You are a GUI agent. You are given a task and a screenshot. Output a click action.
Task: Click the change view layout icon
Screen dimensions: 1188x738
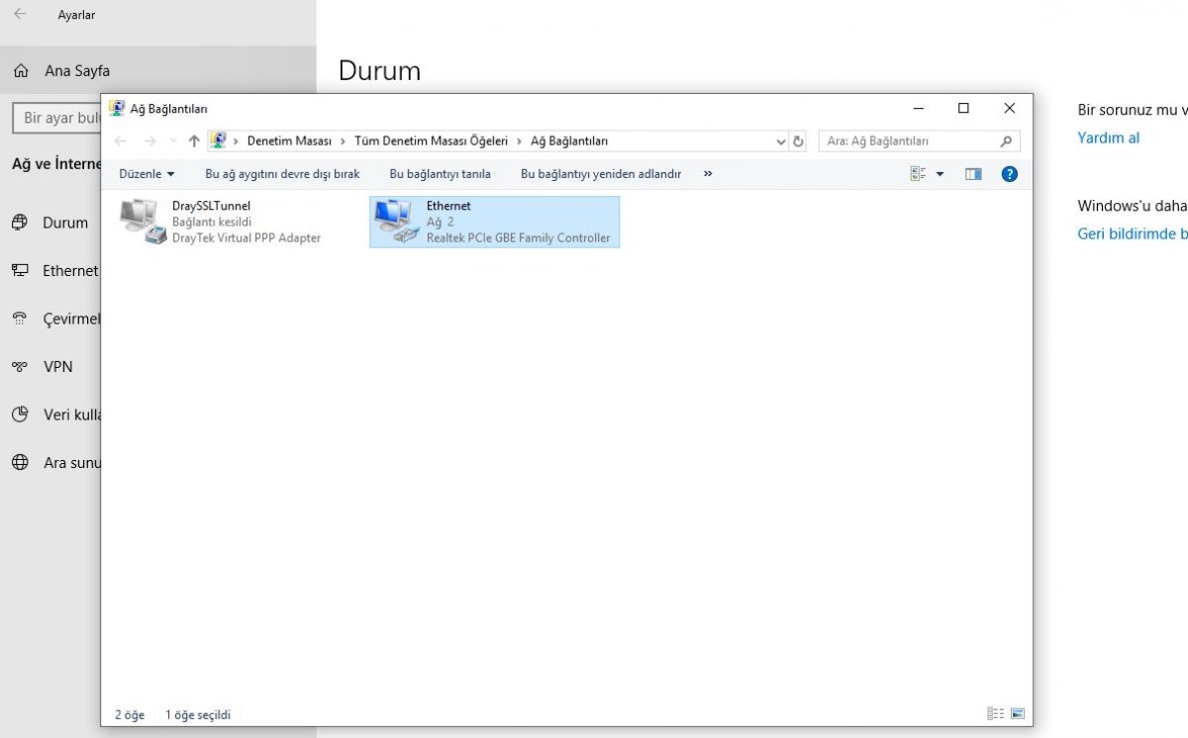[918, 174]
